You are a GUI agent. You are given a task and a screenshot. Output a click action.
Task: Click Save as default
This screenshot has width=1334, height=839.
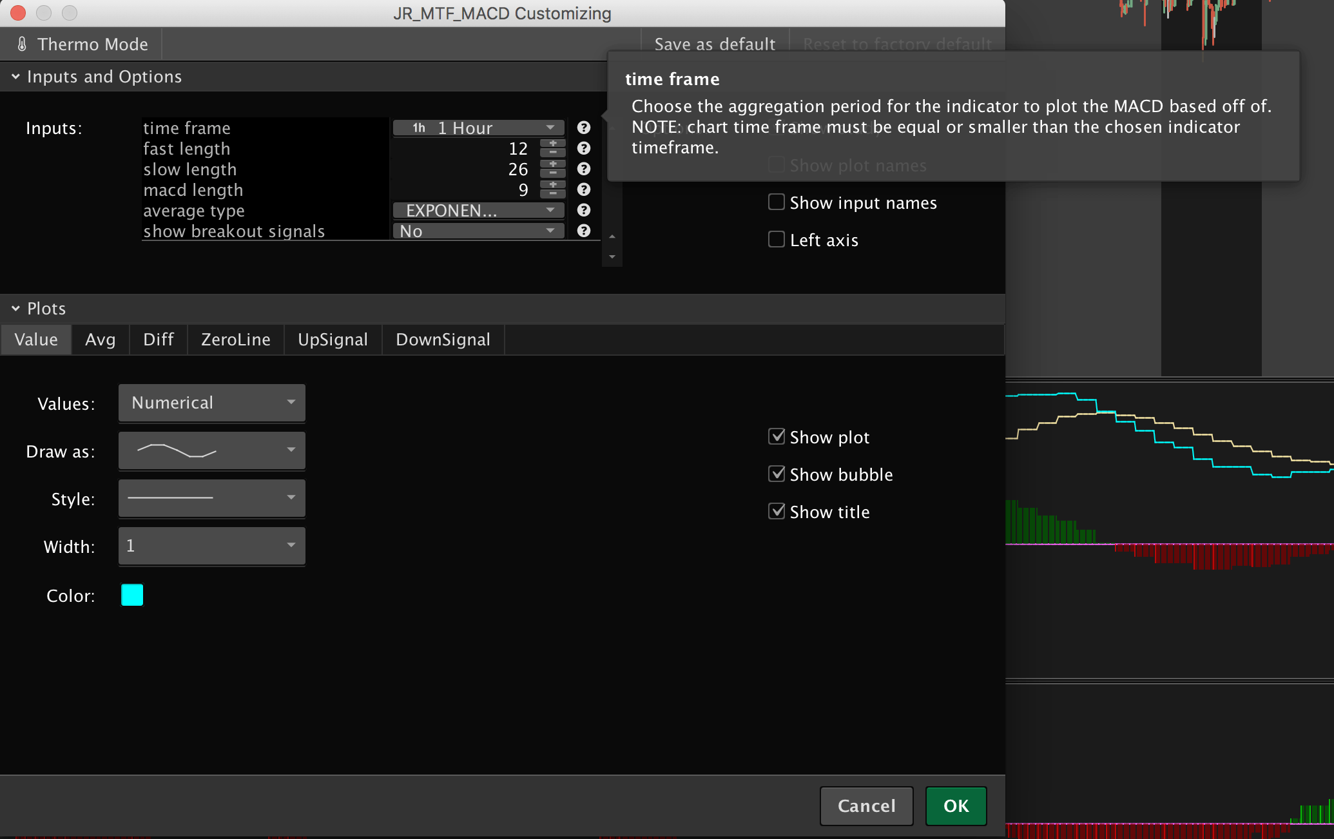715,44
